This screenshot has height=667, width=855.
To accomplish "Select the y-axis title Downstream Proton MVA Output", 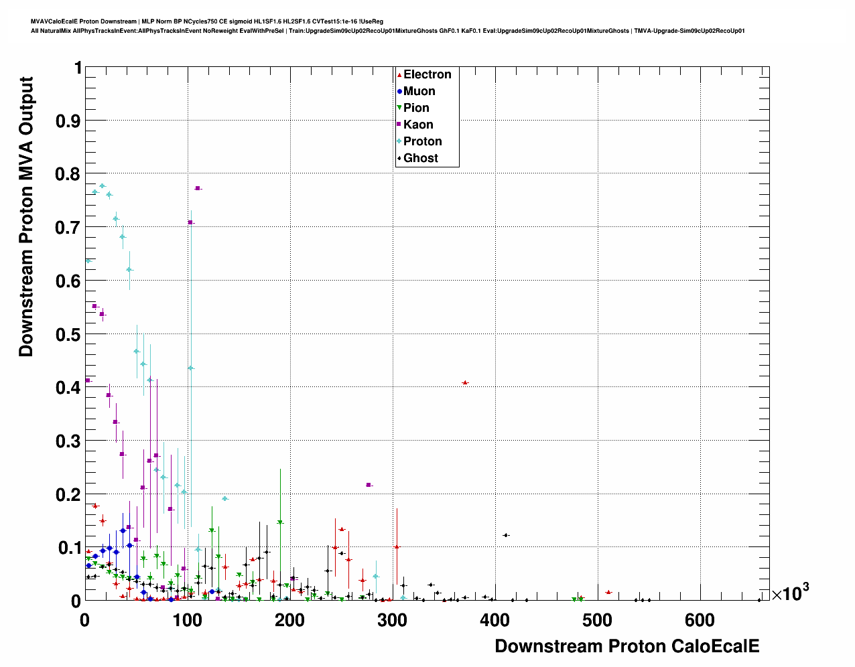I will (26, 216).
